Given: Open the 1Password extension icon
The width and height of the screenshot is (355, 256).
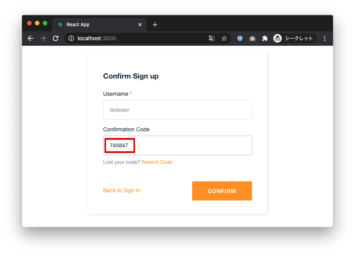Looking at the screenshot, I should pyautogui.click(x=240, y=38).
